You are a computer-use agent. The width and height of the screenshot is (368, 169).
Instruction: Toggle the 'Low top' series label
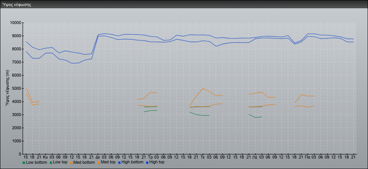tap(60, 162)
